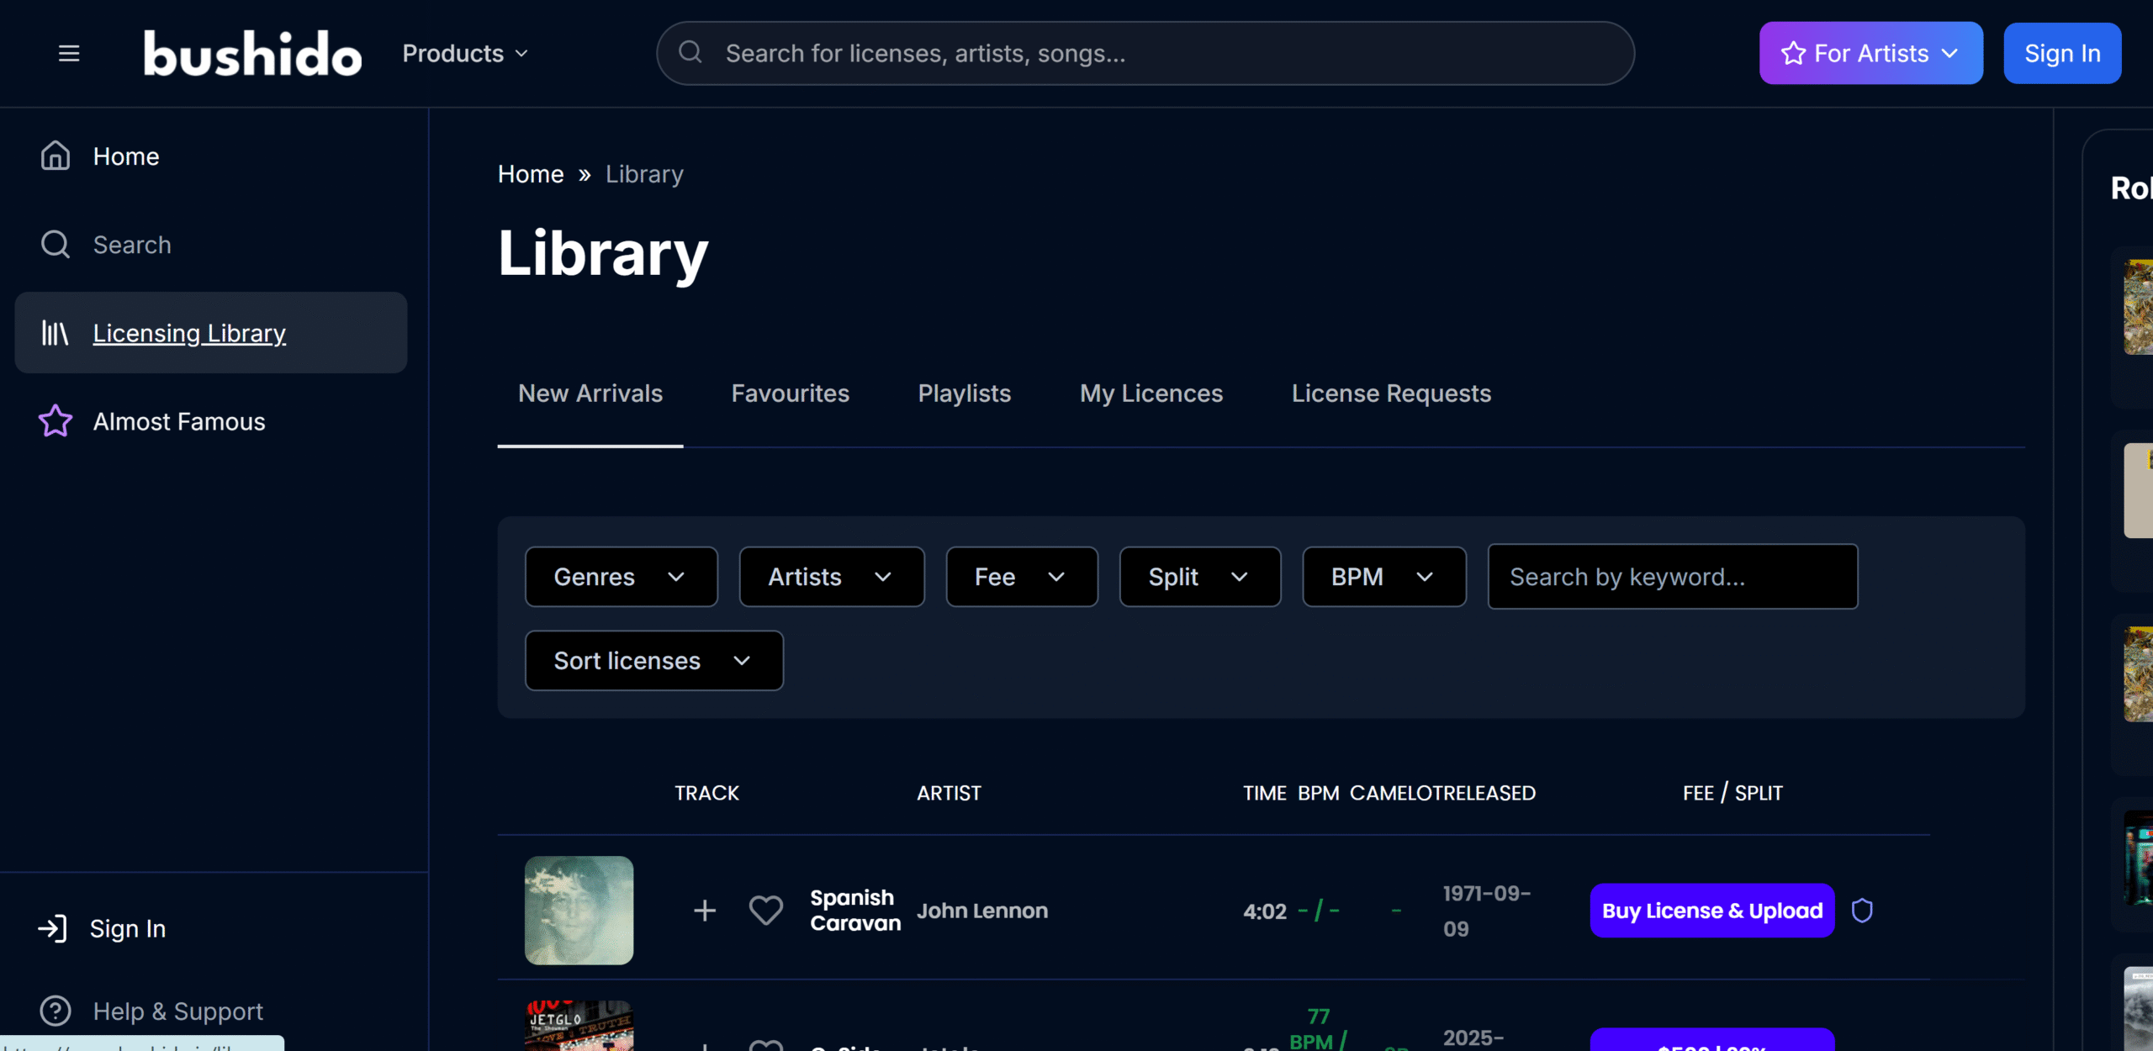Click the Home breadcrumb link
2153x1051 pixels.
point(531,174)
